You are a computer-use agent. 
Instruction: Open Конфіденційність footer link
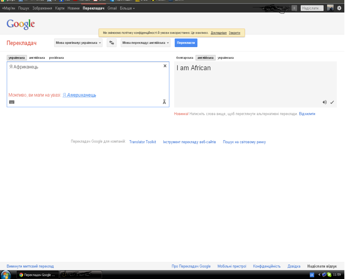coord(267,266)
